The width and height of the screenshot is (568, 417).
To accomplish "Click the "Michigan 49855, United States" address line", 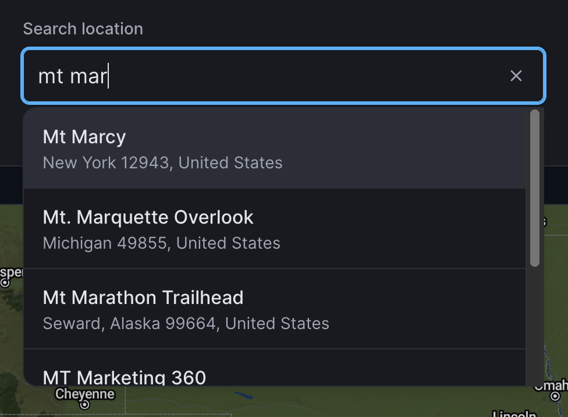I will pyautogui.click(x=161, y=243).
